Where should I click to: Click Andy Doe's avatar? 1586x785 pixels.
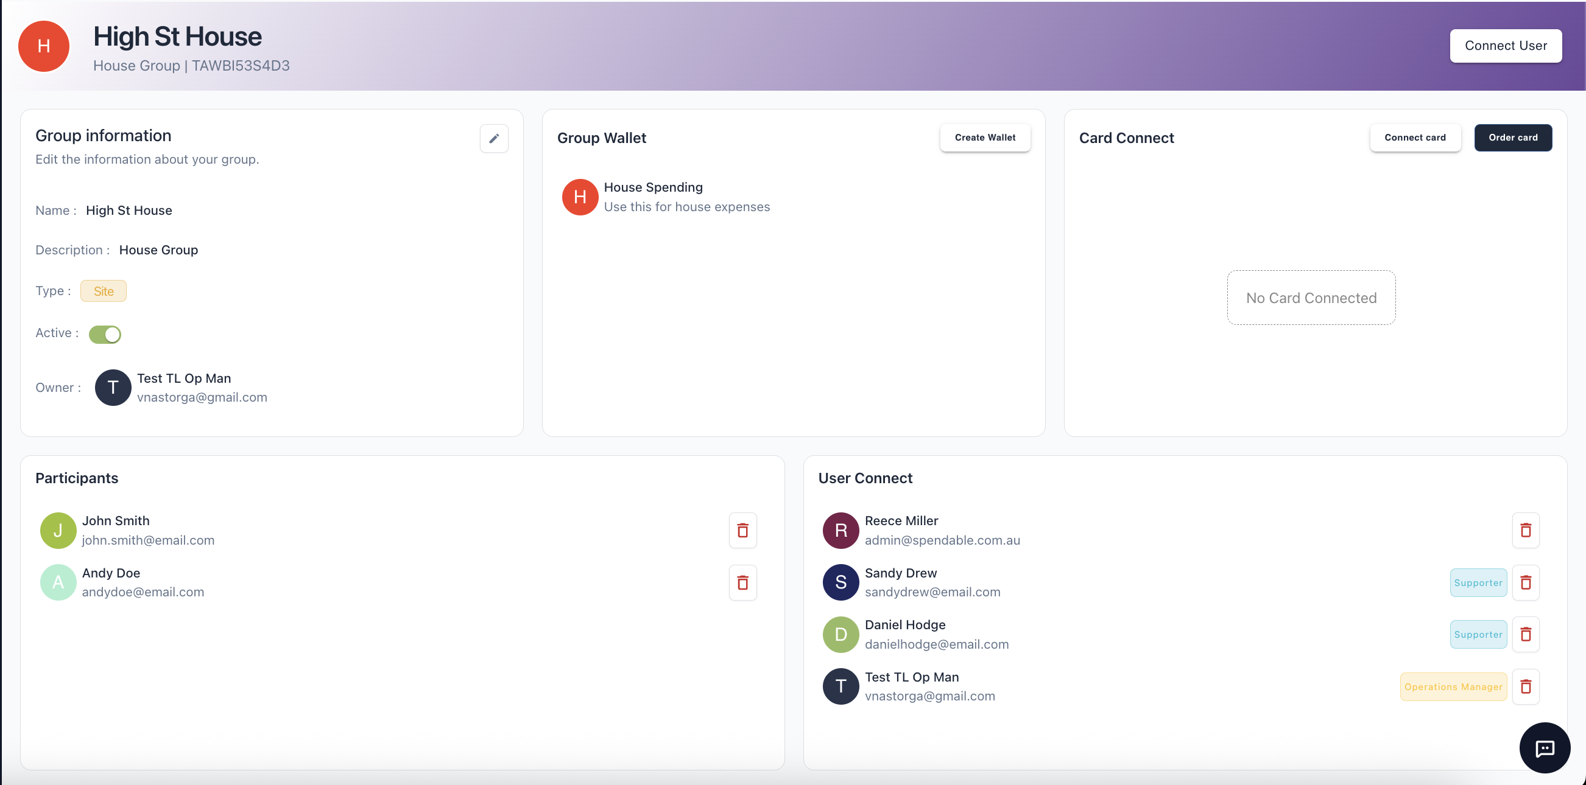click(58, 582)
